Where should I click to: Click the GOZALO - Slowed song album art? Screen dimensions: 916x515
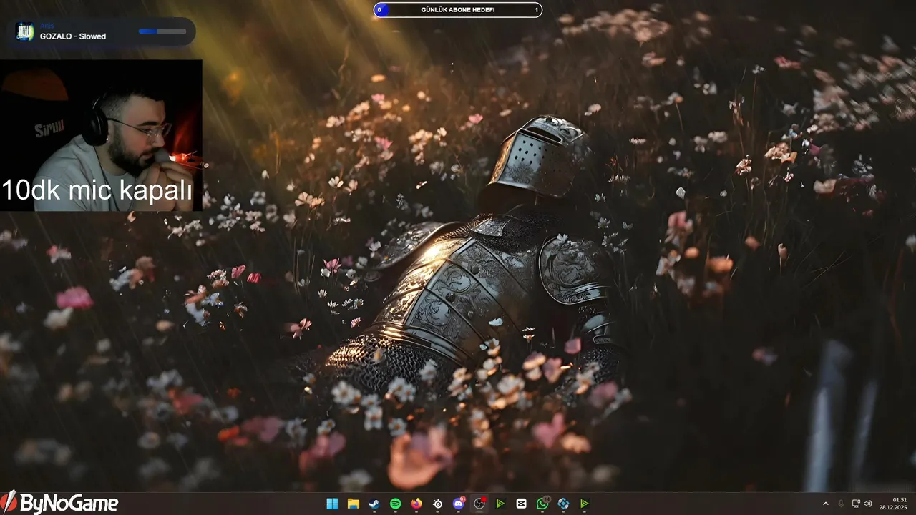pos(25,31)
